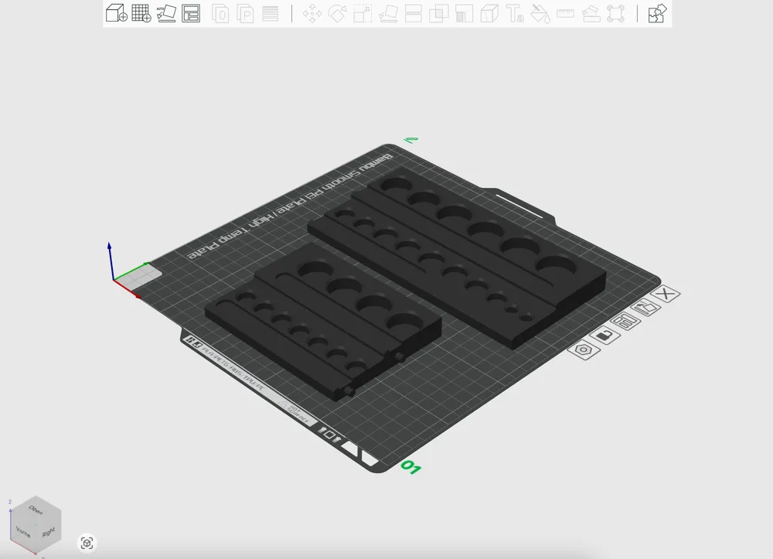The image size is (773, 559).
Task: Run auto-orient on the objects
Action: pyautogui.click(x=166, y=13)
